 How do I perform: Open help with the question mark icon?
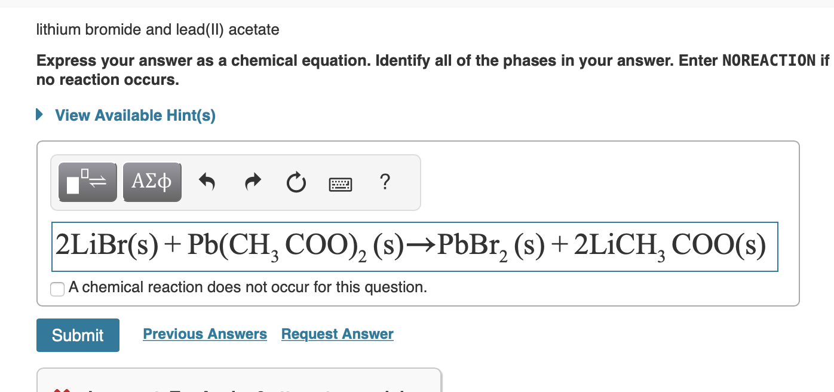coord(385,181)
